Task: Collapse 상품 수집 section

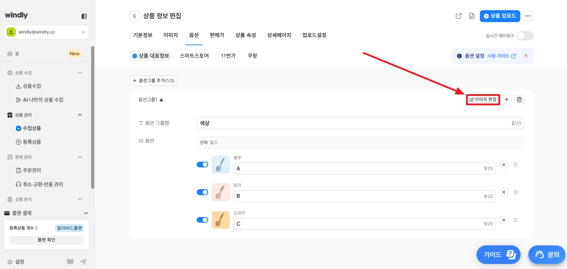Action: [80, 73]
